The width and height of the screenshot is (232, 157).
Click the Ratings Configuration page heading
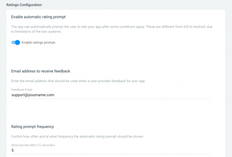click(24, 5)
